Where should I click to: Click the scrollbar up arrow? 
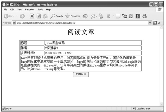point(161,27)
